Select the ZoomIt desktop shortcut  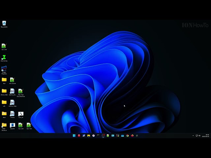click(13, 126)
